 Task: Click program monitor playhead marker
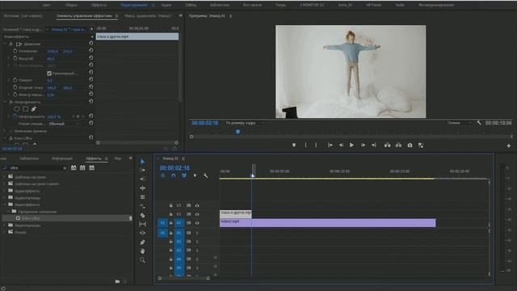coord(237,132)
